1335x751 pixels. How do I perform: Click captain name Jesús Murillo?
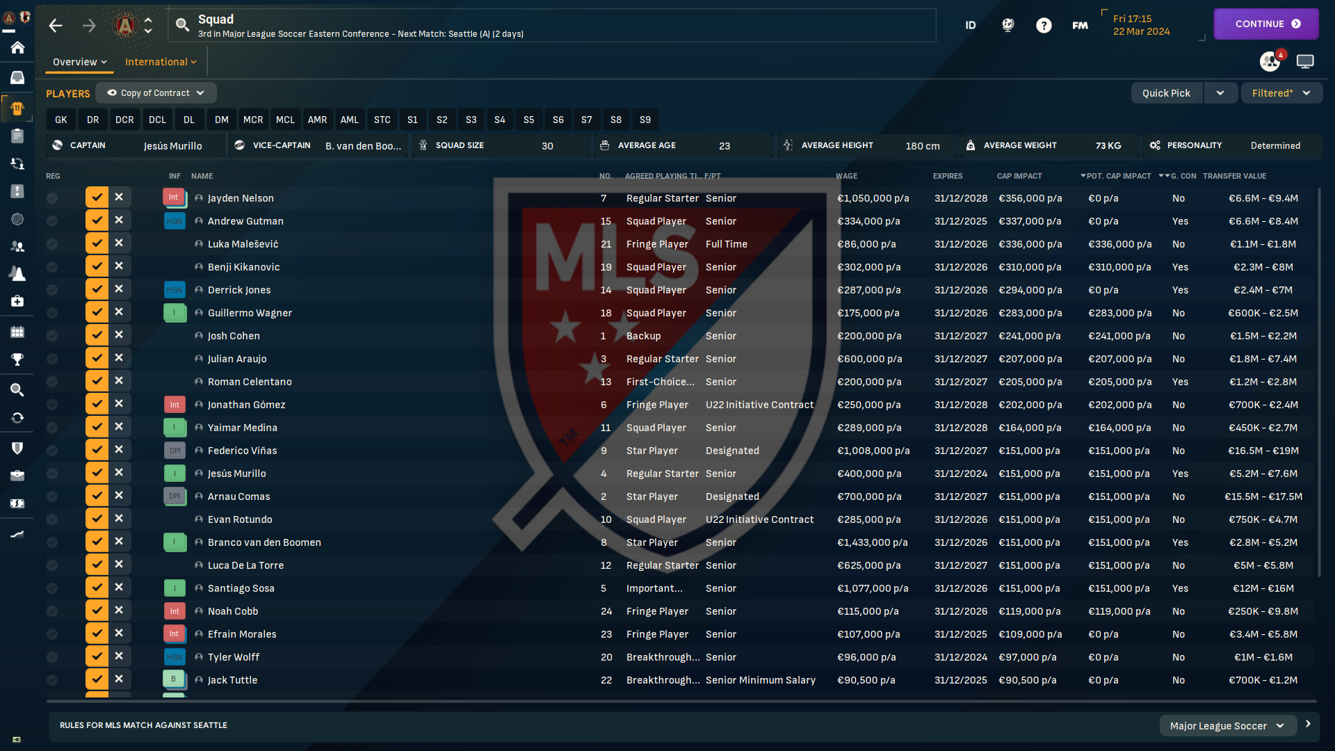[172, 146]
